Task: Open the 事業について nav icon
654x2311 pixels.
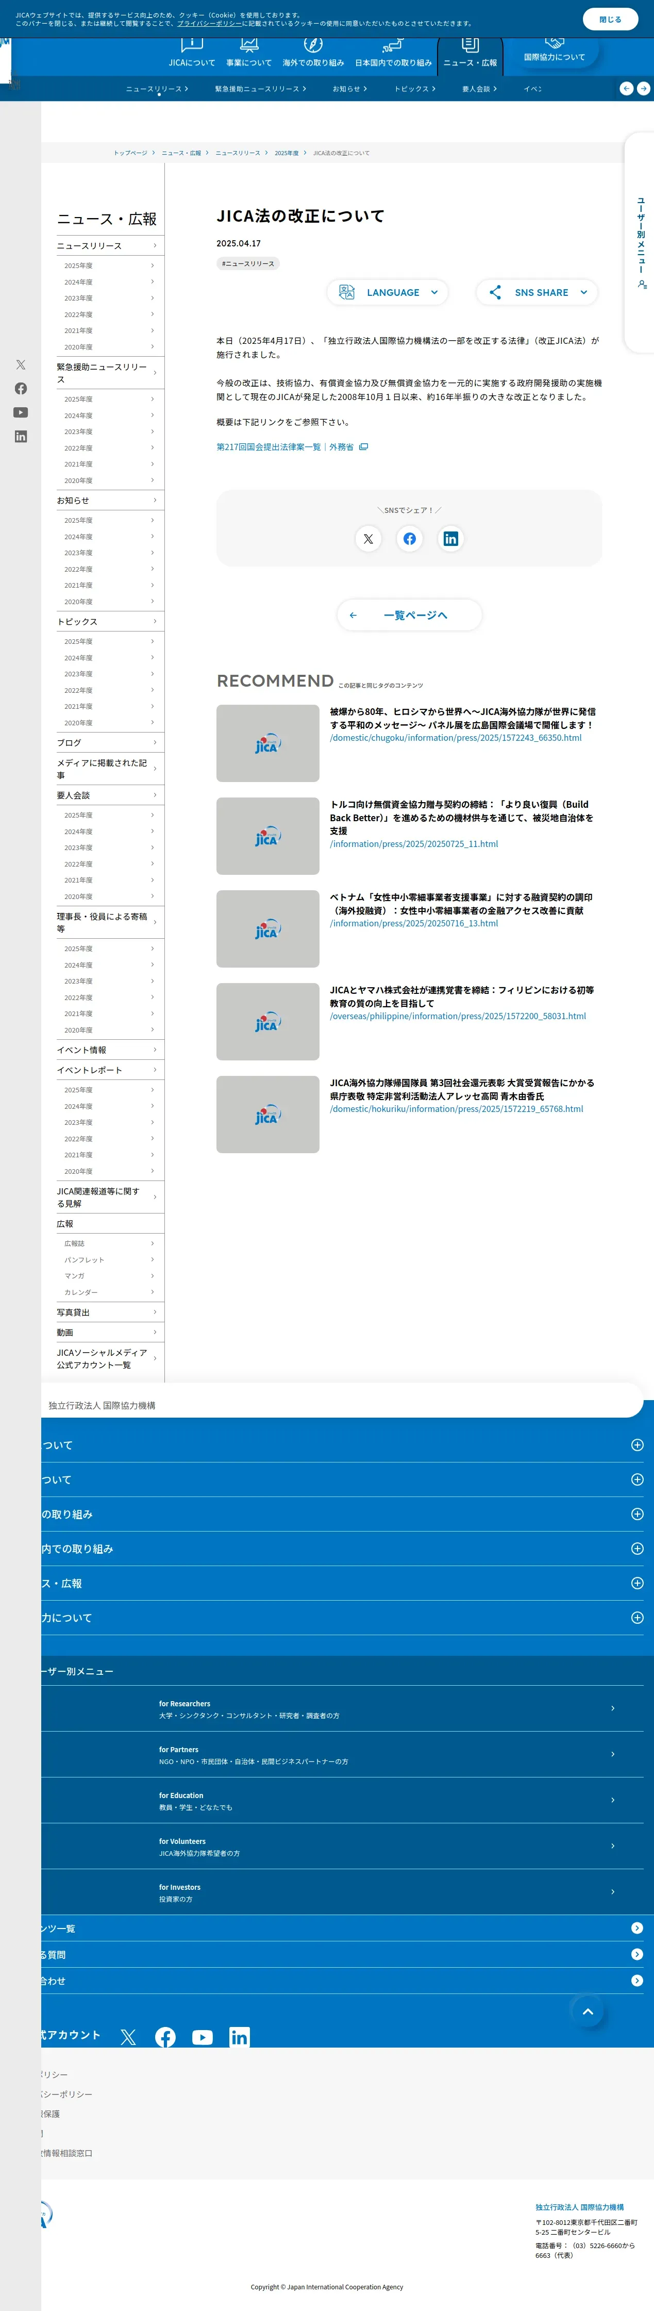Action: (248, 52)
